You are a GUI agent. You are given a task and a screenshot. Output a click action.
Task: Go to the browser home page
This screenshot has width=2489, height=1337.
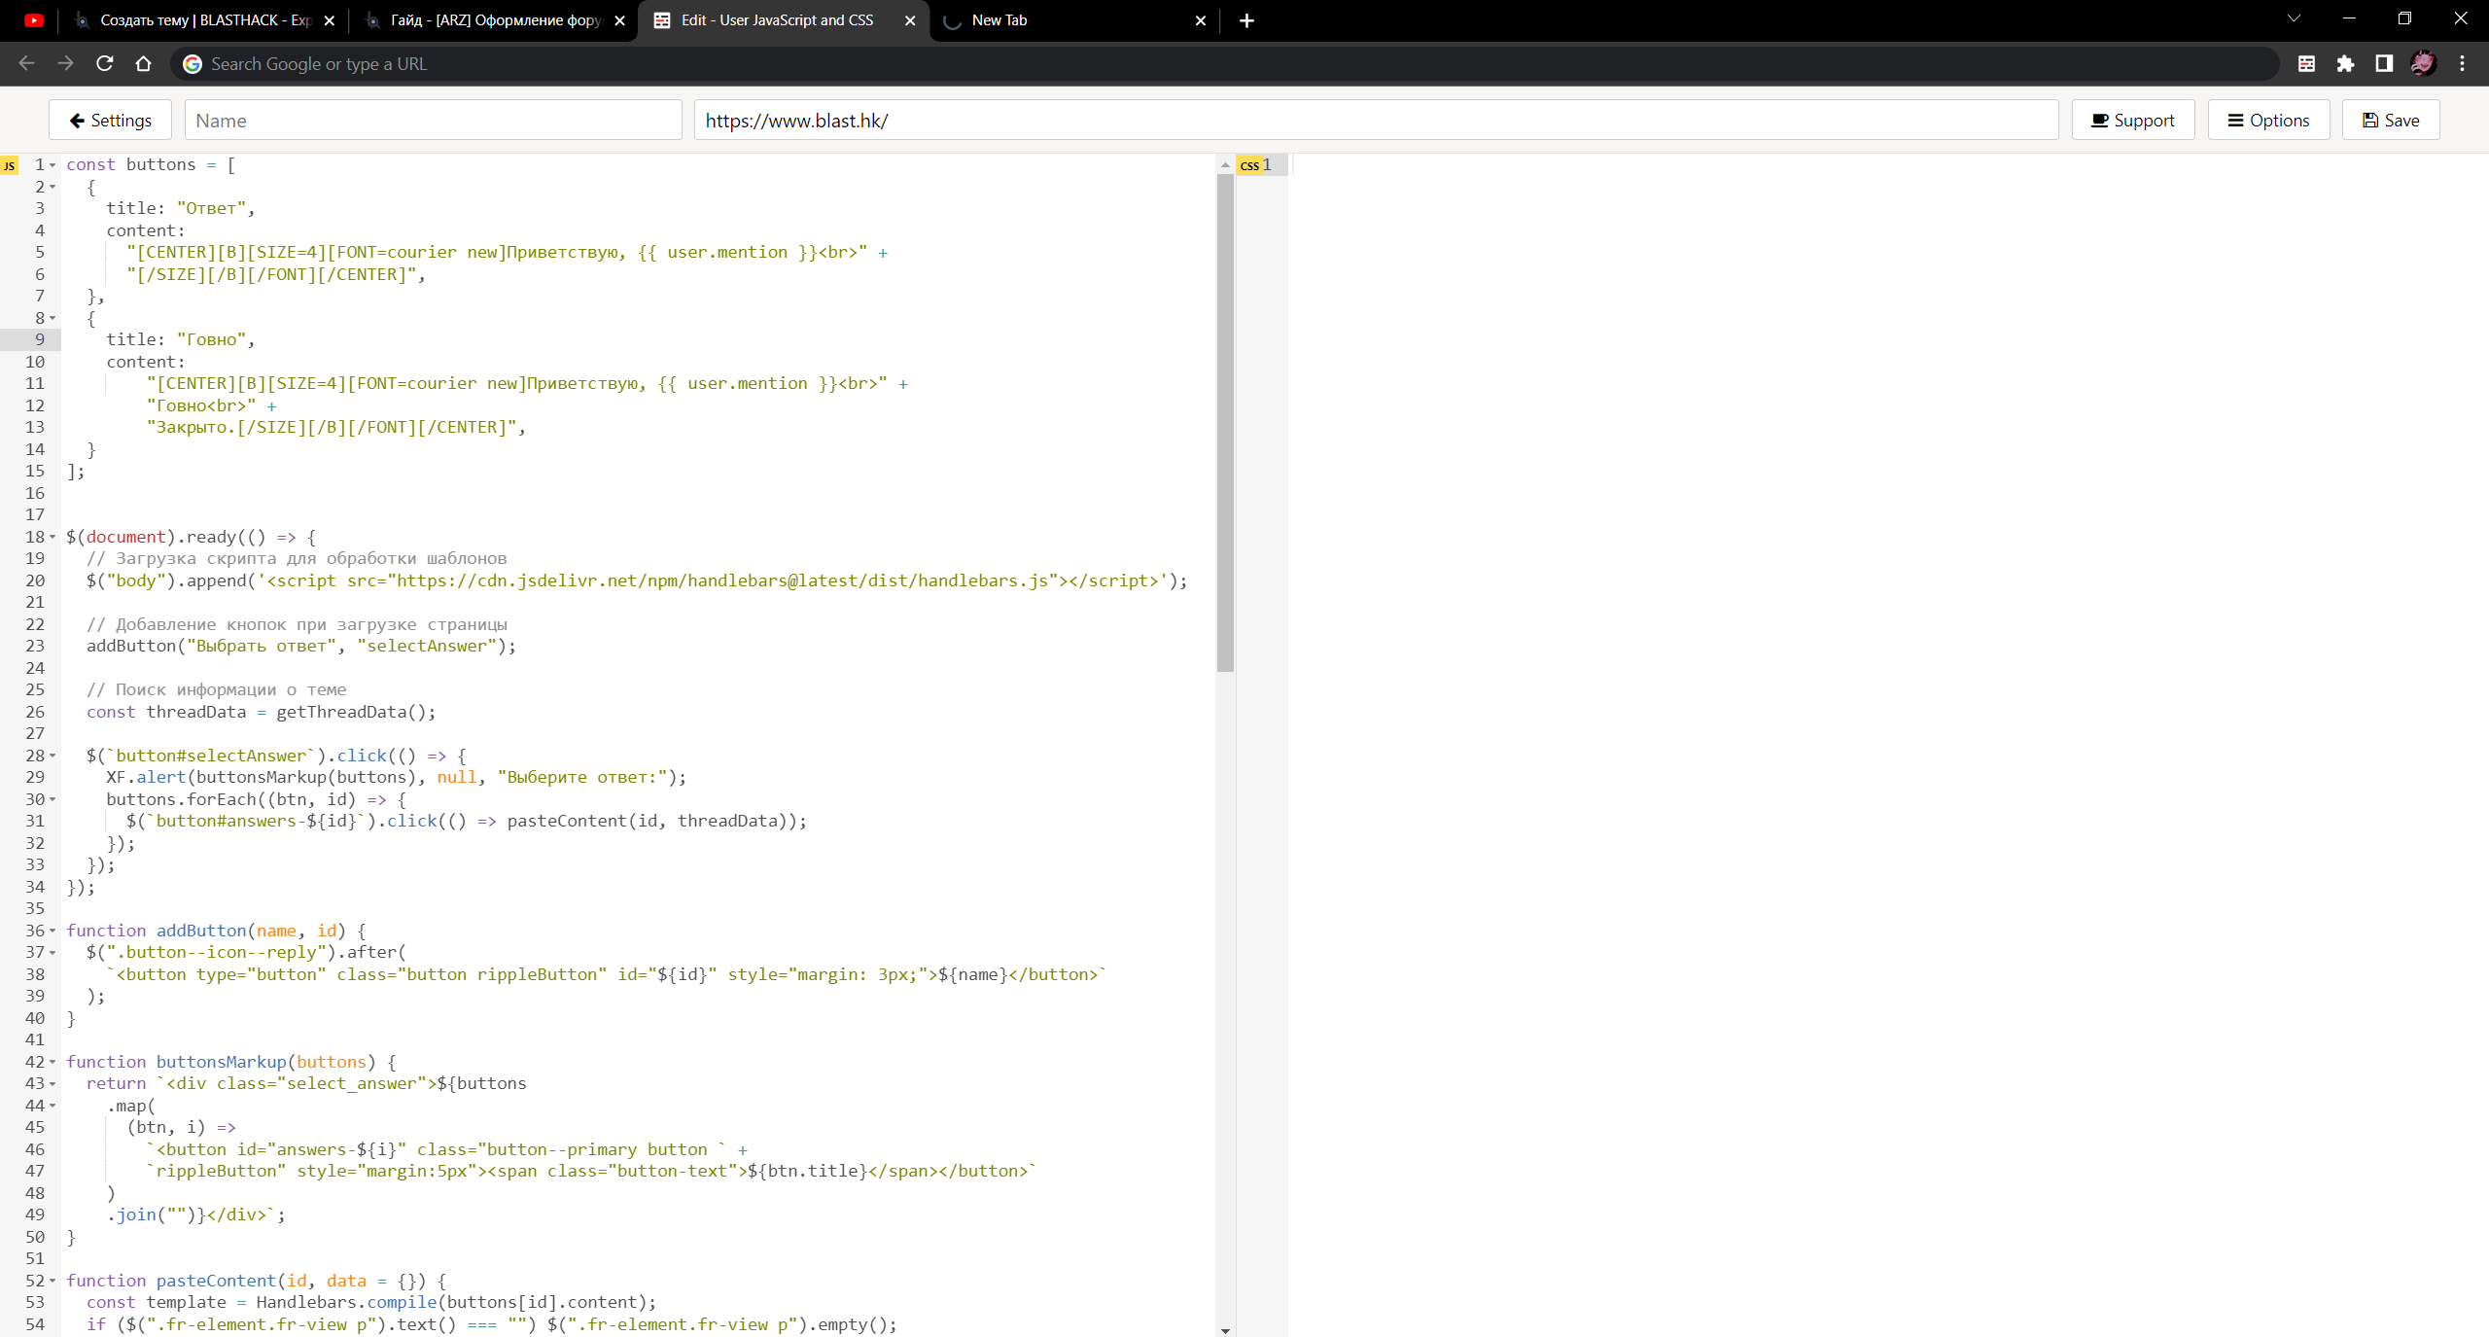click(x=143, y=63)
